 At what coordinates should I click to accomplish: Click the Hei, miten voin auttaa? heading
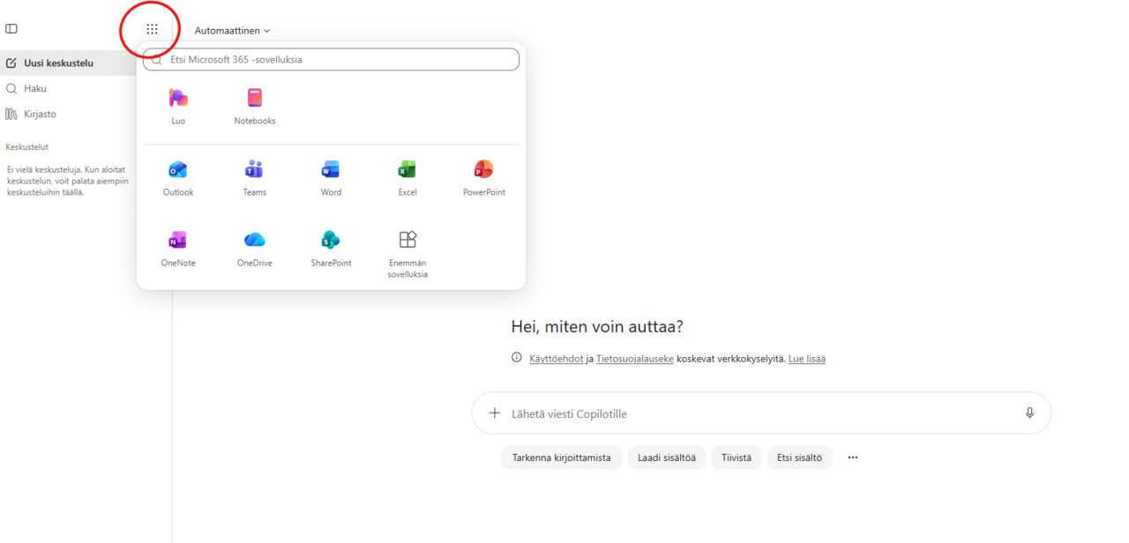[x=597, y=327]
